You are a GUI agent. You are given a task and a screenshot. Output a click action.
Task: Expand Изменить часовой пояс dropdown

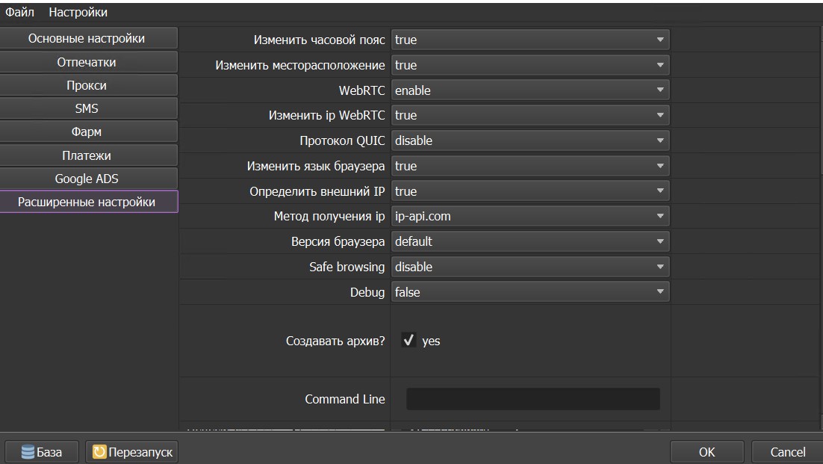(530, 40)
